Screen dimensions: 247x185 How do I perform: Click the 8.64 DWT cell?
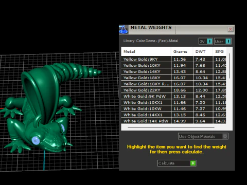pos(203,71)
